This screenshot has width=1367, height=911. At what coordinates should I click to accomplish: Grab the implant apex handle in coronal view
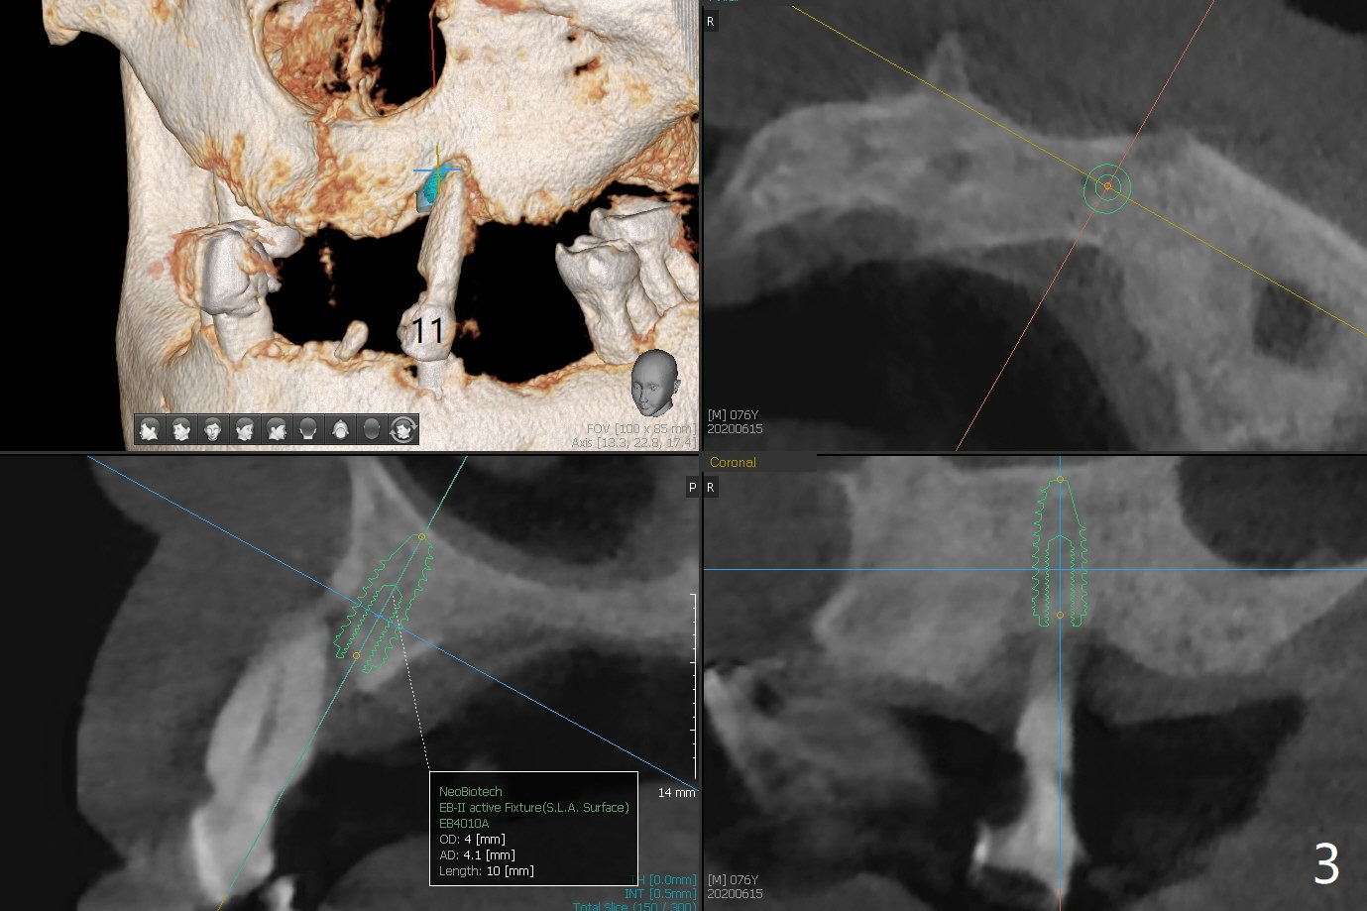[1060, 480]
